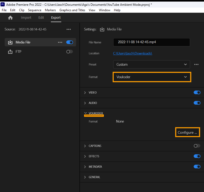Image resolution: width=204 pixels, height=192 pixels.
Task: Expand the METADATA section
Action: (x=85, y=167)
